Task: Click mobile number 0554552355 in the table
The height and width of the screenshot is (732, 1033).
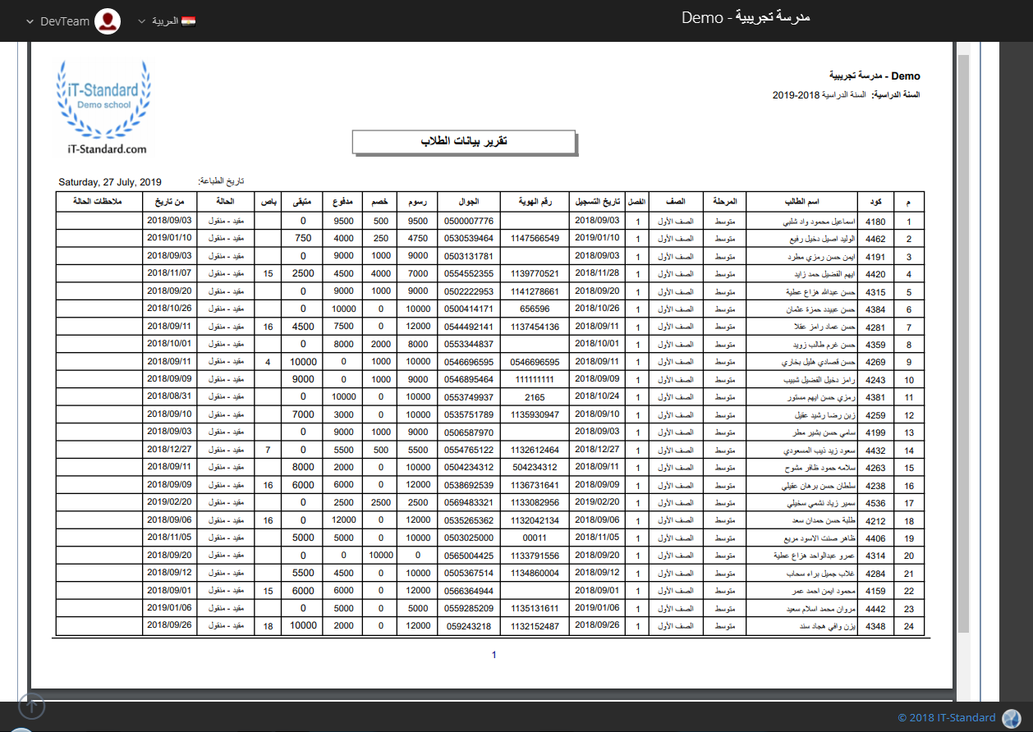Action: [x=468, y=273]
